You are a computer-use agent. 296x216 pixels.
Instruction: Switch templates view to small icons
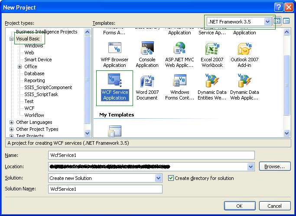286,21
